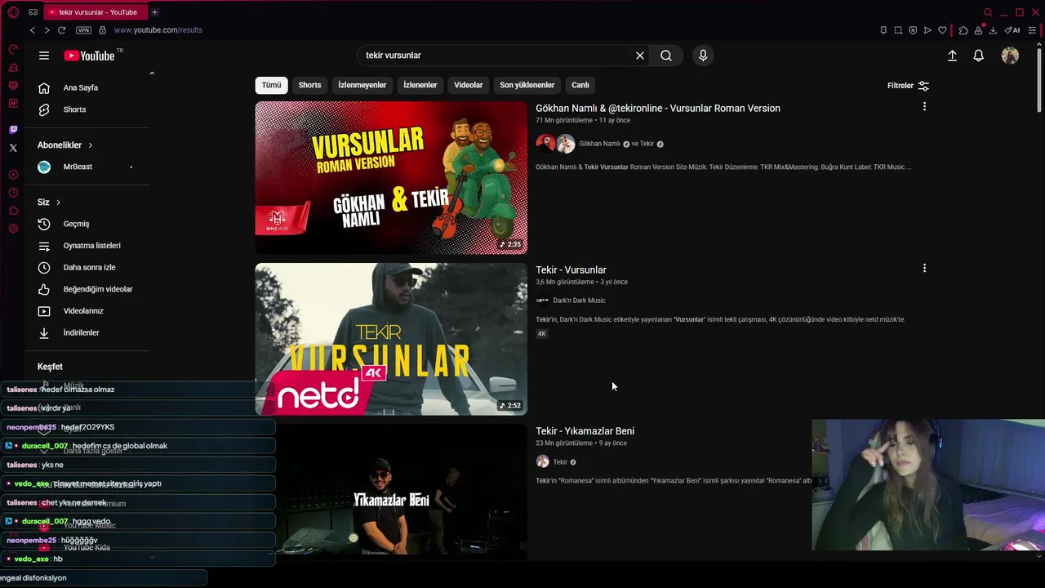1045x588 pixels.
Task: Open Shorts in the left sidebar
Action: coord(88,109)
